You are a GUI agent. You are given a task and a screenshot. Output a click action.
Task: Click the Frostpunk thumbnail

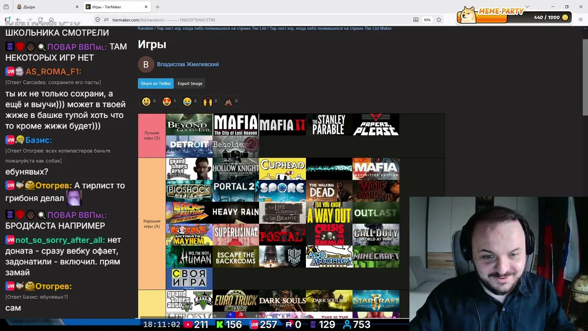pyautogui.click(x=283, y=257)
